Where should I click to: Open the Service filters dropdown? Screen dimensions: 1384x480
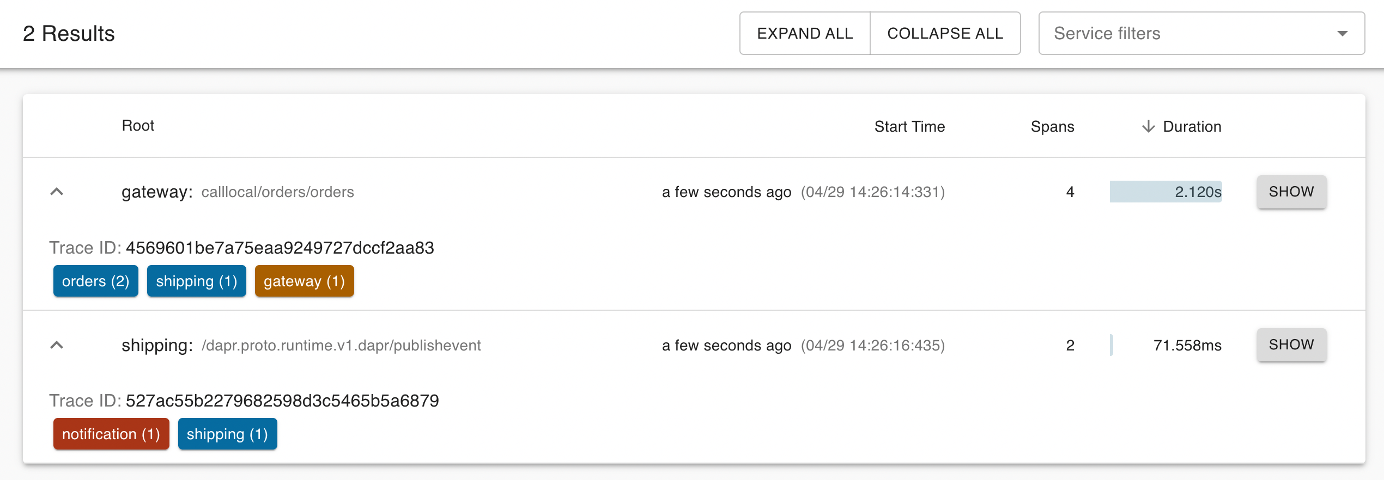[1199, 33]
